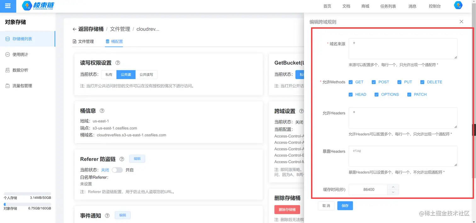
Task: Click the 对象存储 usage bar
Action: [27, 204]
